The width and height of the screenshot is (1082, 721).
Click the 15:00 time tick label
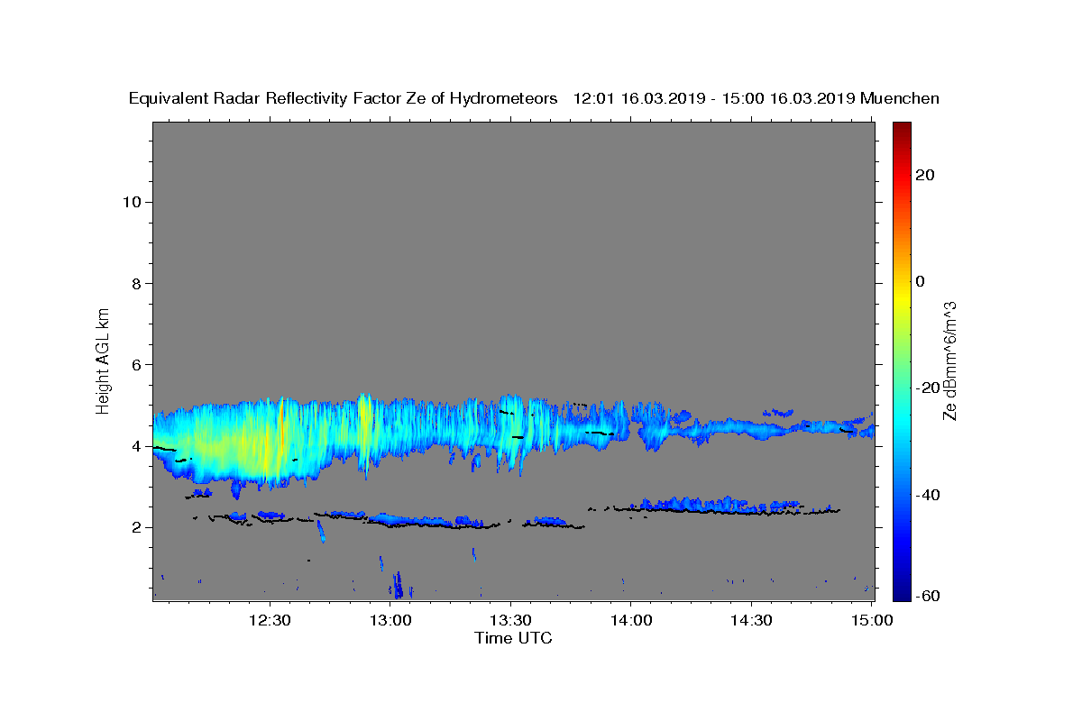click(872, 620)
